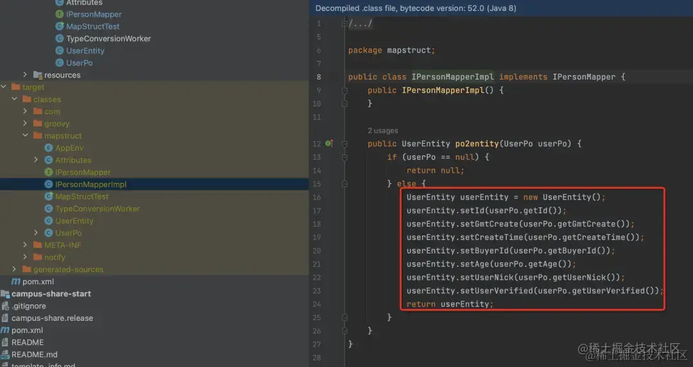Fold the if block at line 13

[x=345, y=157]
